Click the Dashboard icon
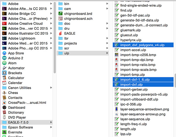This screenshot has width=176, height=137. coord(4,108)
